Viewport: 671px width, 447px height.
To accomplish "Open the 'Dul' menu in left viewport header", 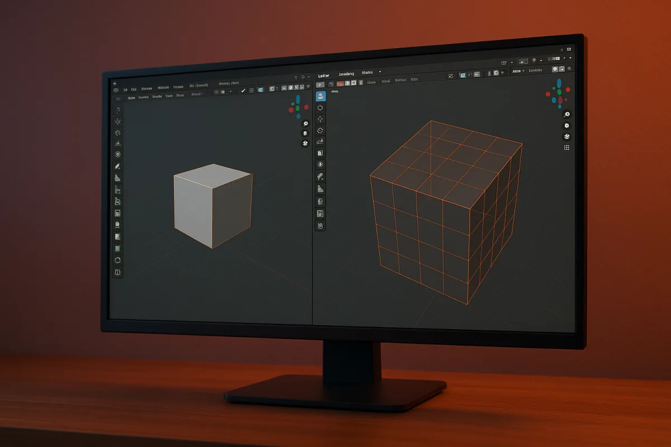I will point(133,89).
